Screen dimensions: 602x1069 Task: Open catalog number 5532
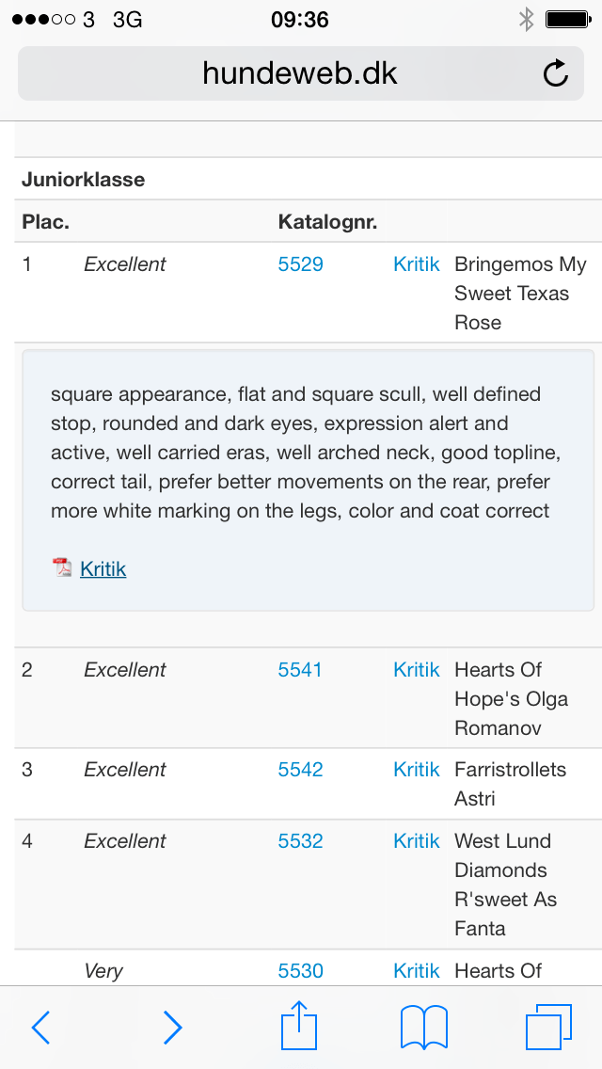pos(300,841)
